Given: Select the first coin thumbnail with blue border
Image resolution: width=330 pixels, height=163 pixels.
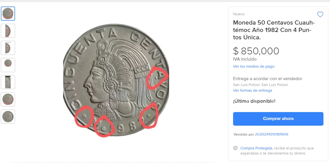Looking at the screenshot, I should coord(8,13).
